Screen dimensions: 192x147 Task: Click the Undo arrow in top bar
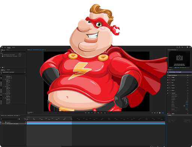click(x=182, y=47)
